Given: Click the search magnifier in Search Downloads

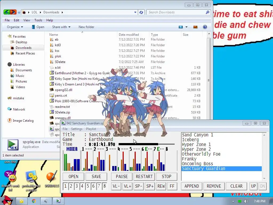Looking at the screenshot, I should (207, 12).
